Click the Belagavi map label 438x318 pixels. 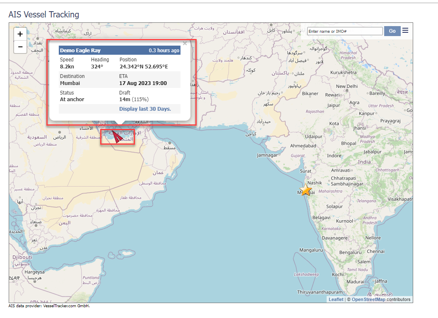pyautogui.click(x=321, y=218)
